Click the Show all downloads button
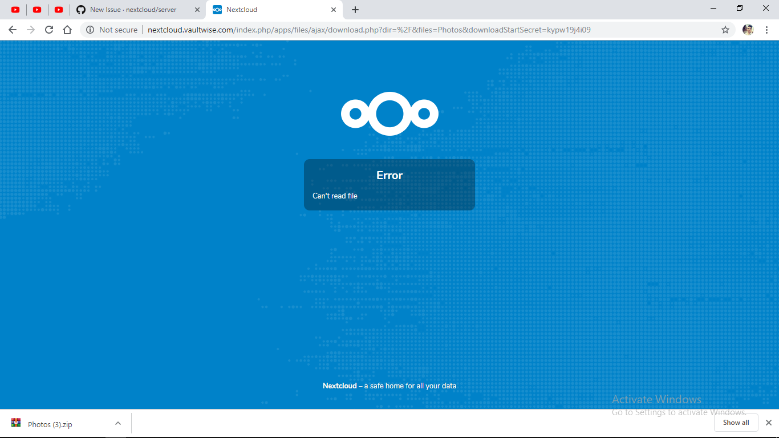 click(736, 423)
